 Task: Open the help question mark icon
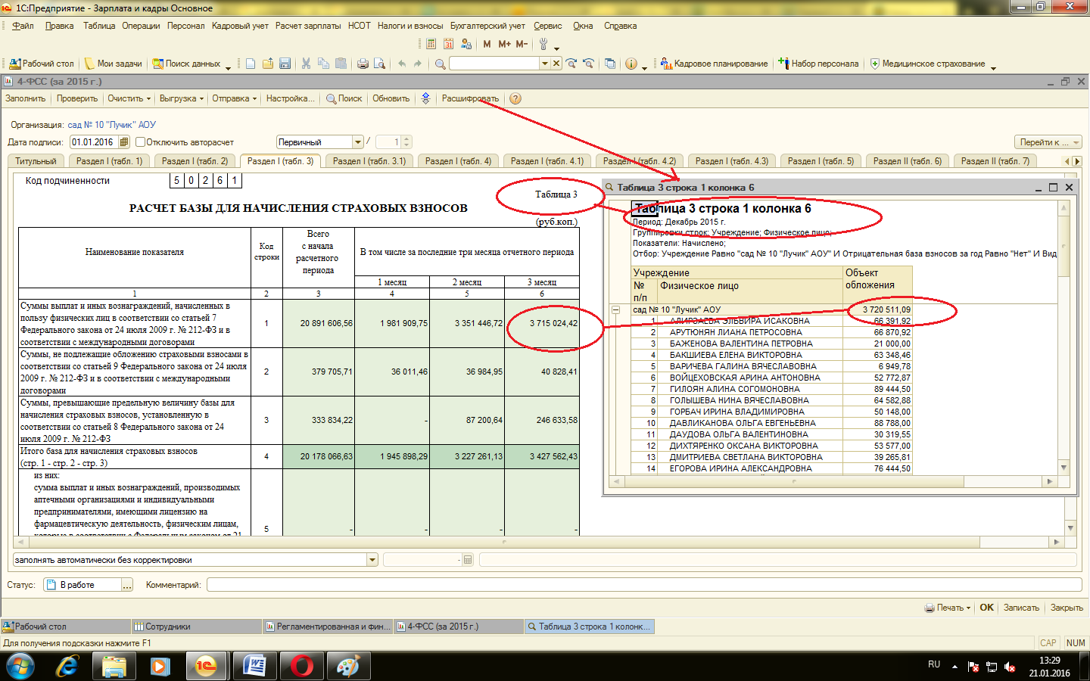click(515, 98)
